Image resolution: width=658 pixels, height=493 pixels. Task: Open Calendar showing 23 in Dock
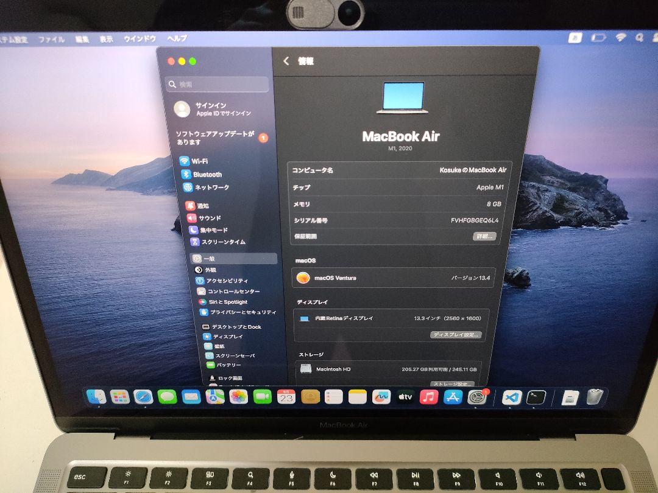286,397
